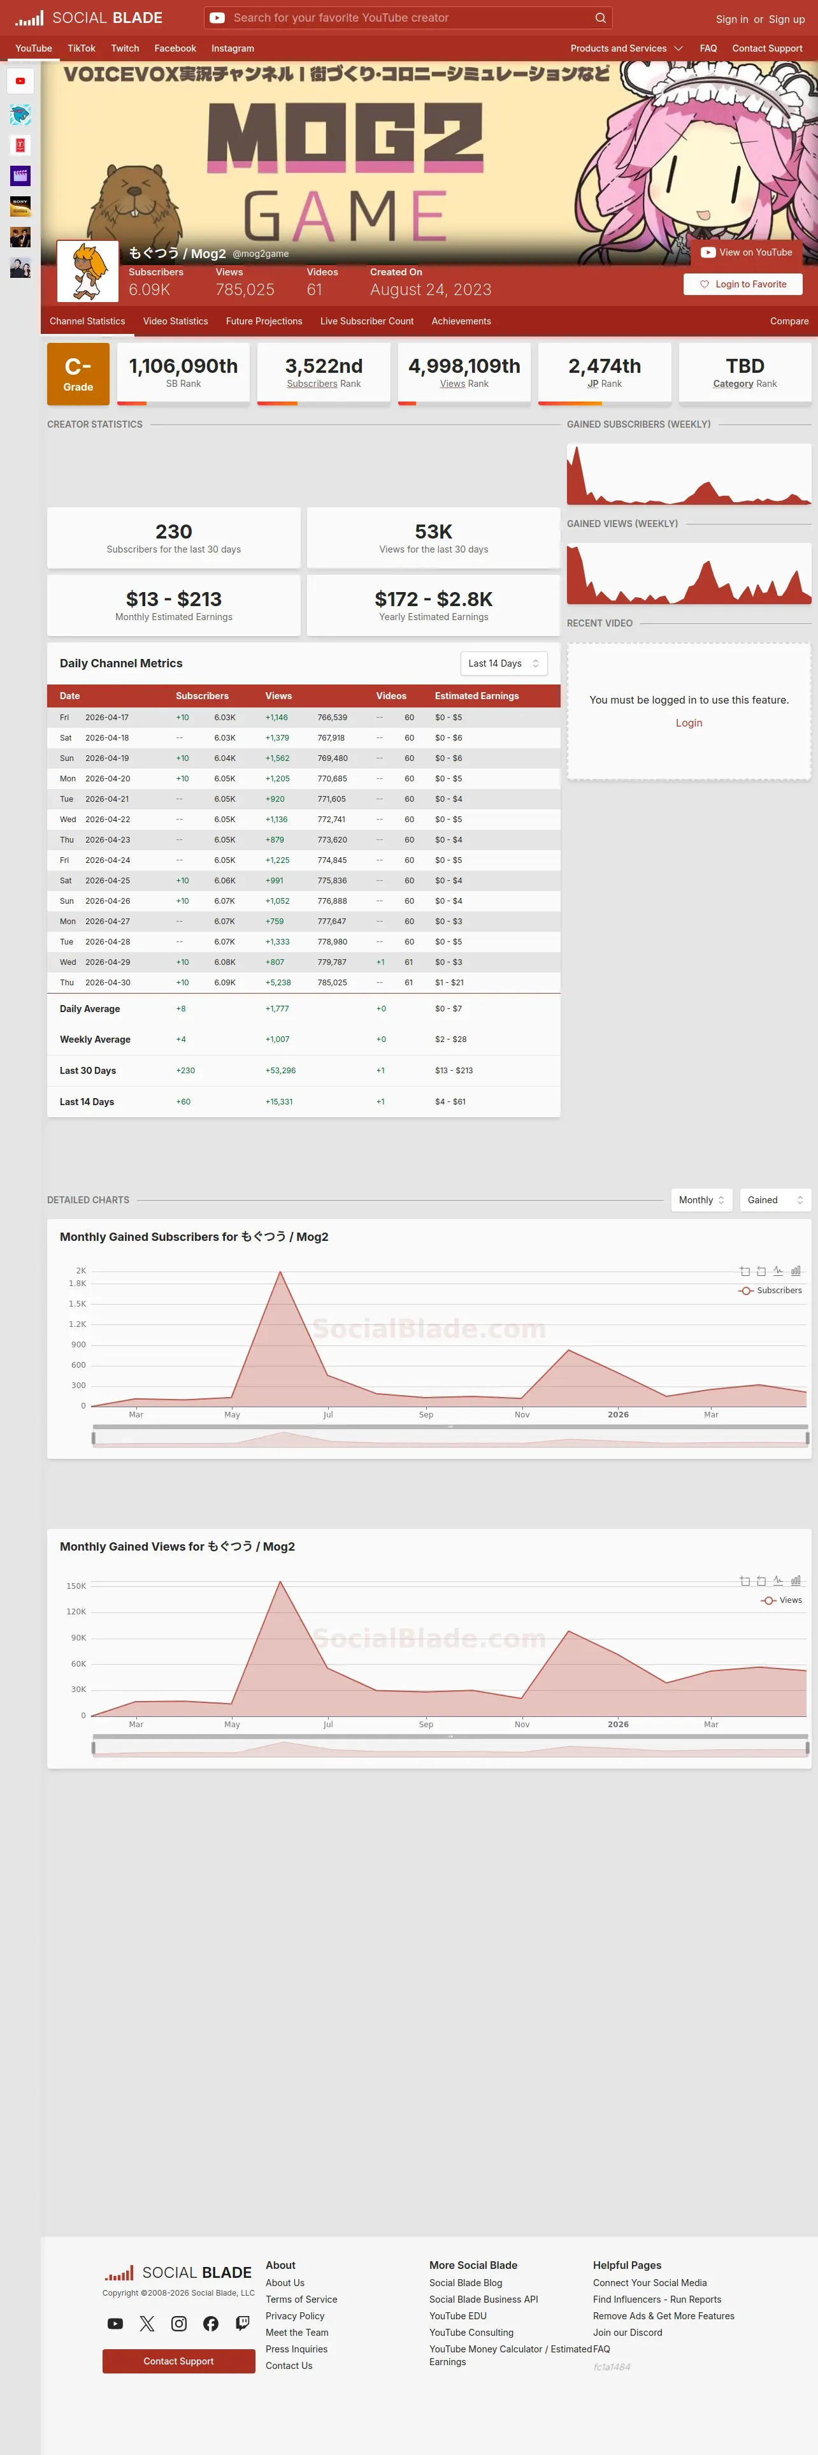Open the footer Instagram social icon
This screenshot has height=2455, width=818.
coord(179,2324)
